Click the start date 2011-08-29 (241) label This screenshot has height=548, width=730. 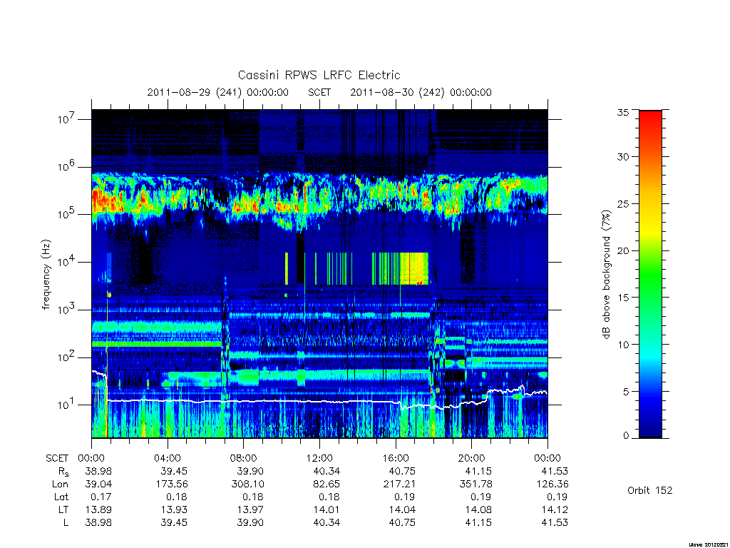pyautogui.click(x=195, y=92)
